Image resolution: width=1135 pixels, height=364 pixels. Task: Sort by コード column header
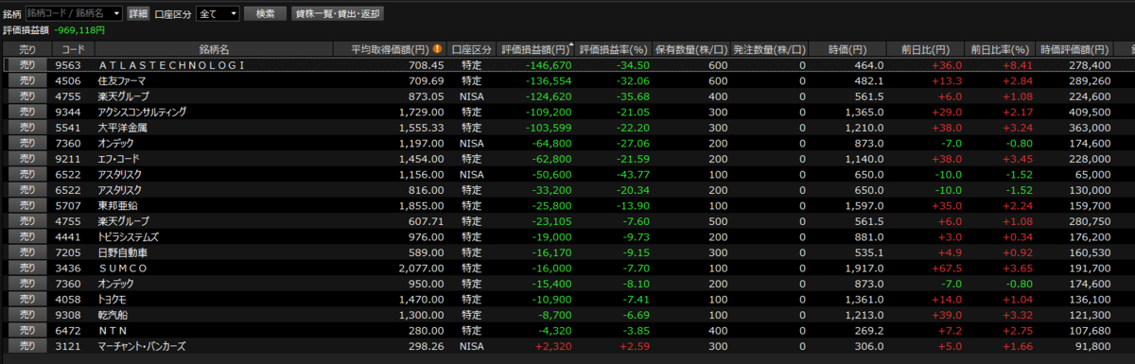72,48
